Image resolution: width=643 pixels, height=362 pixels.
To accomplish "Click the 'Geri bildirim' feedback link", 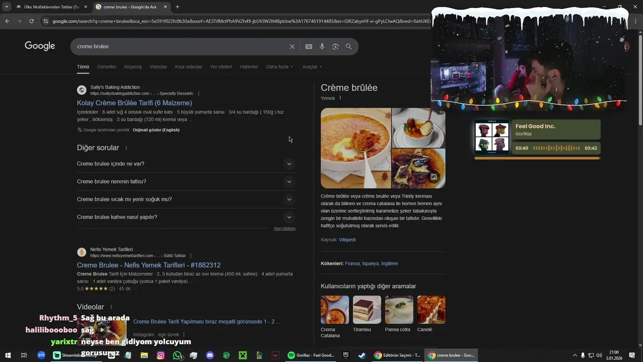I will pyautogui.click(x=284, y=229).
